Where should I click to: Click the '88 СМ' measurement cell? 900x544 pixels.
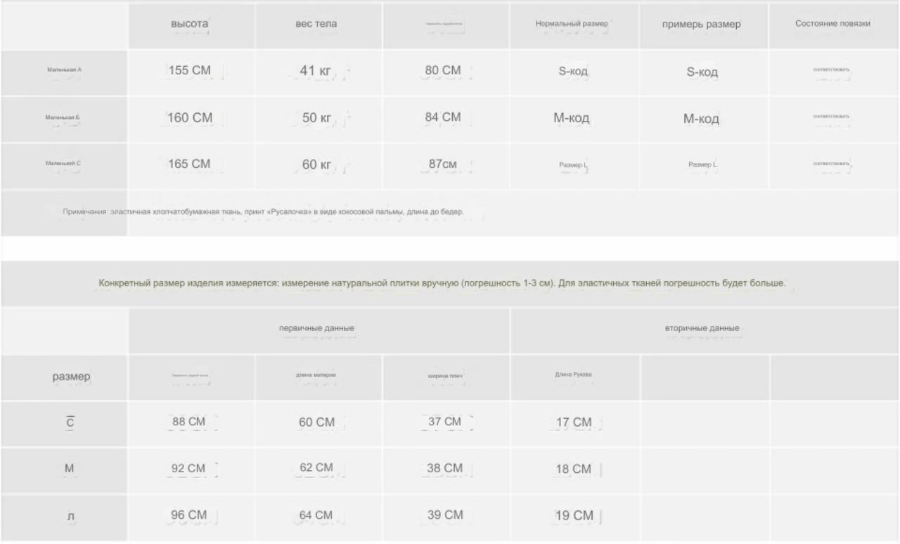(x=191, y=423)
